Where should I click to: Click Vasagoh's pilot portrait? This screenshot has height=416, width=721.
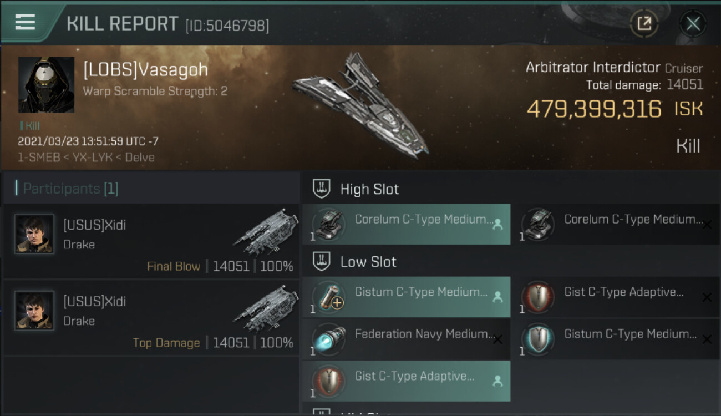tap(46, 85)
